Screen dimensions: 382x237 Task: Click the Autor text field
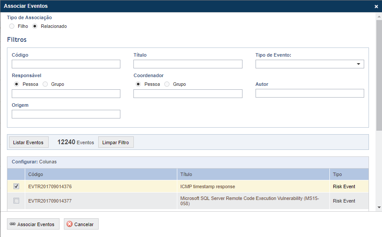point(310,93)
